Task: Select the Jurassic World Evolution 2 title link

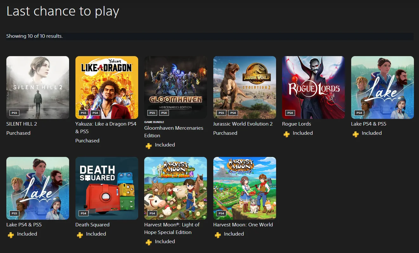Action: pos(243,124)
